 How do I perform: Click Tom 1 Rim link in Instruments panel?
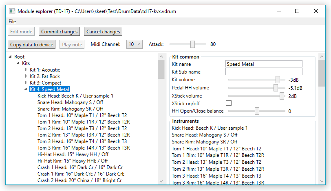(x=218, y=155)
